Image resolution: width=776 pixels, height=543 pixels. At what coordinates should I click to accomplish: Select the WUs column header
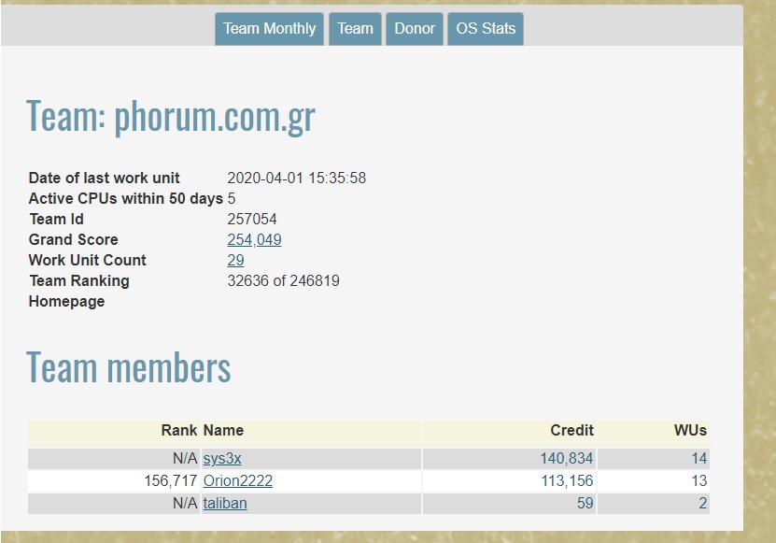click(690, 430)
